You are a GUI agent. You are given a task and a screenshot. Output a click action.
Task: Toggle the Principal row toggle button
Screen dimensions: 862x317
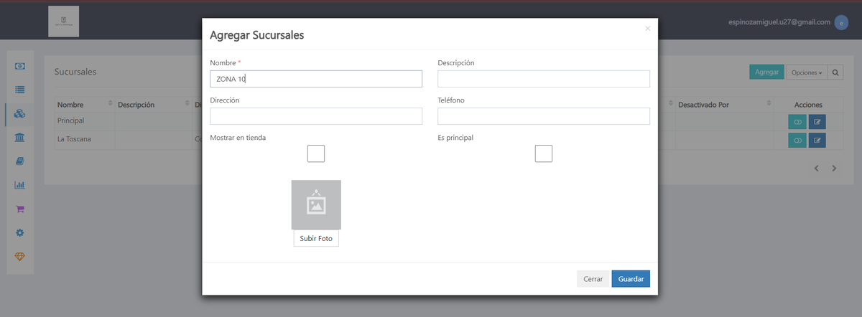click(797, 121)
